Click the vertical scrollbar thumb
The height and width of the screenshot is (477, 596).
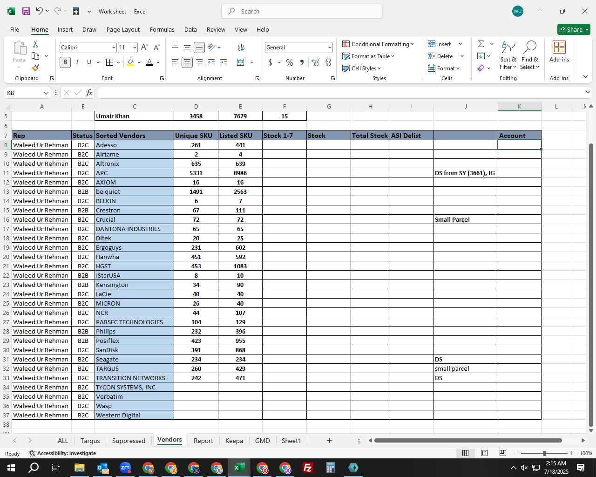(x=591, y=285)
